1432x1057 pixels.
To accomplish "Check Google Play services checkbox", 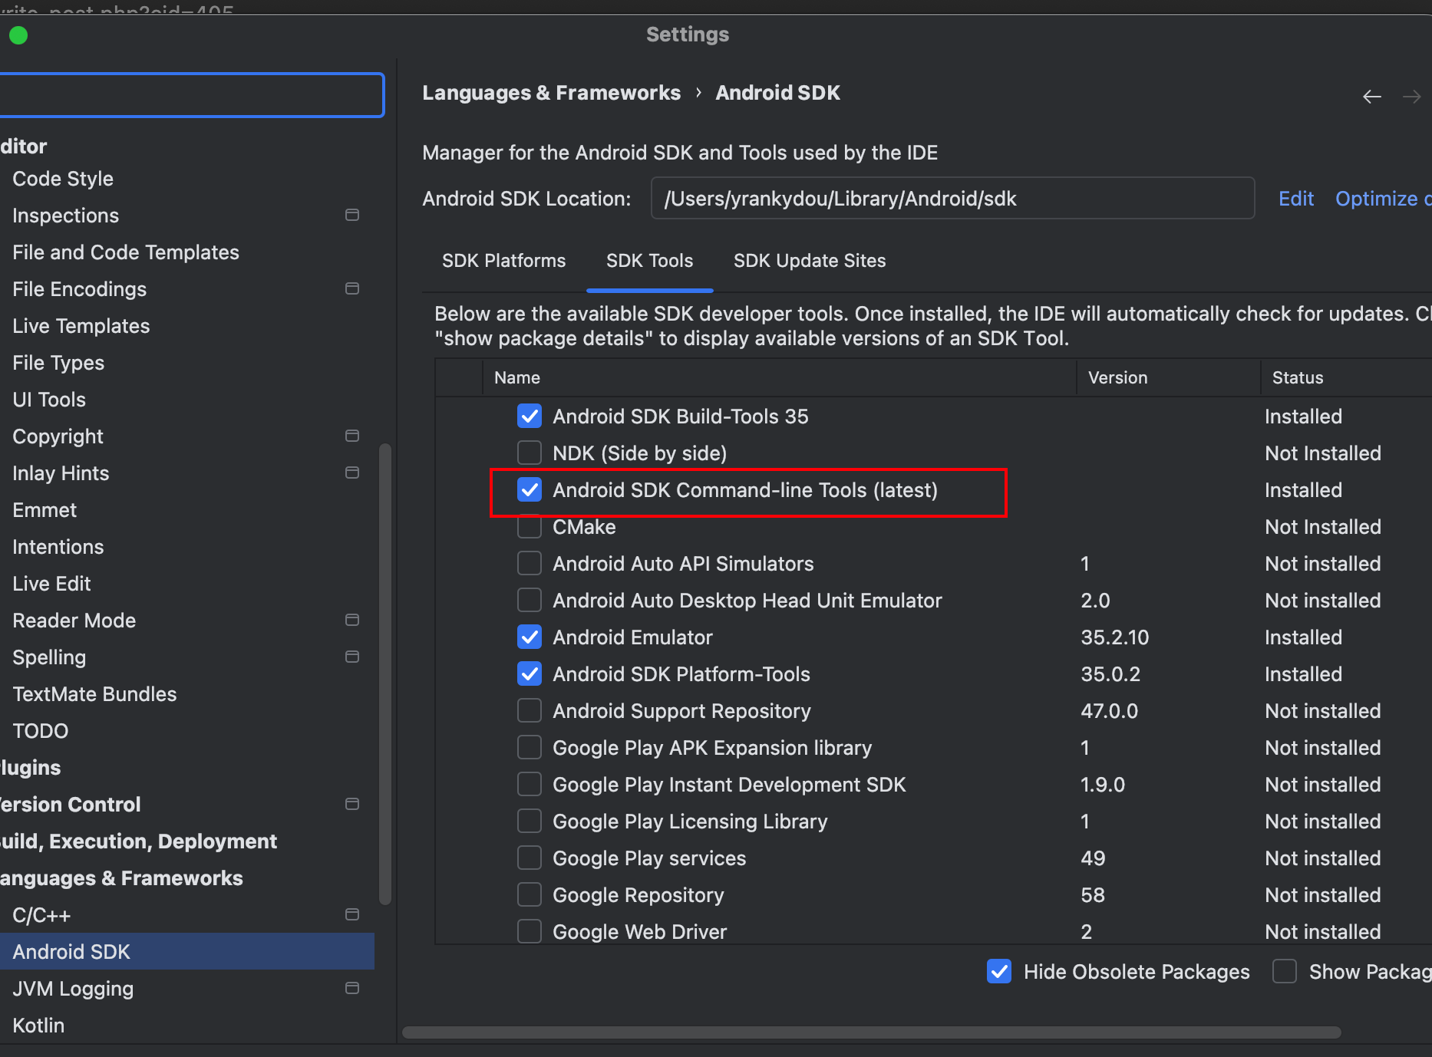I will pos(530,858).
